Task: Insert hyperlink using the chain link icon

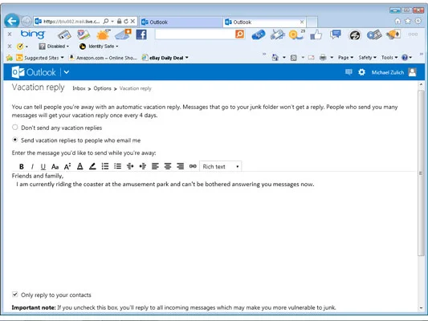Action: click(193, 166)
